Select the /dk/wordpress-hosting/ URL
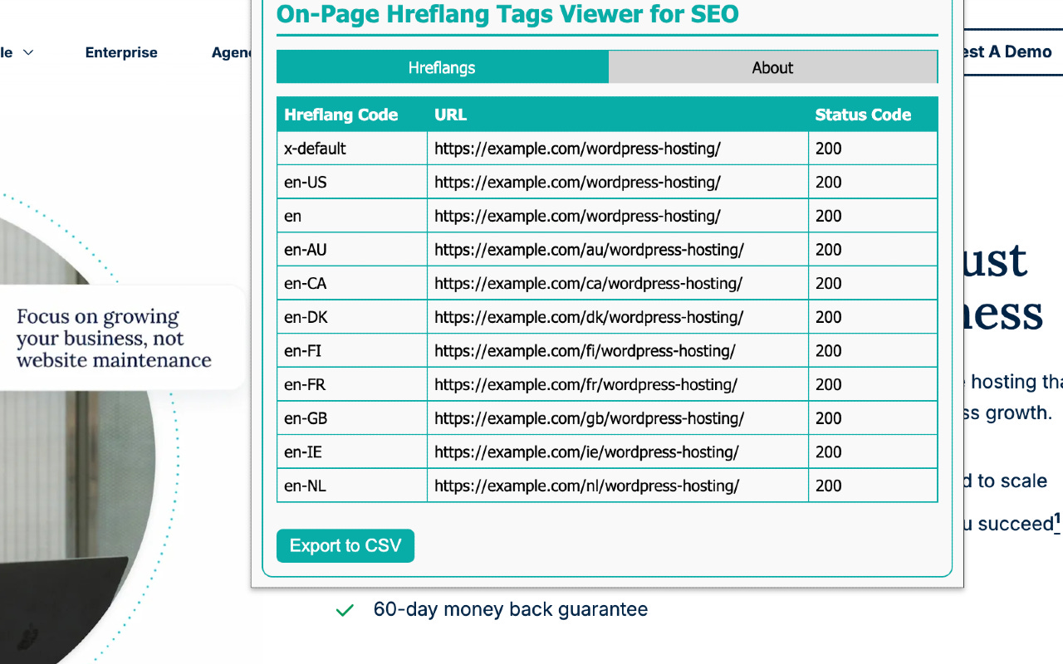The width and height of the screenshot is (1063, 664). (x=589, y=317)
